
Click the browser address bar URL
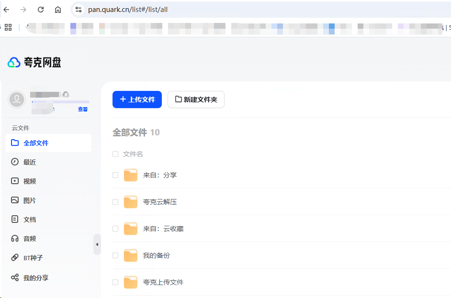pos(128,10)
